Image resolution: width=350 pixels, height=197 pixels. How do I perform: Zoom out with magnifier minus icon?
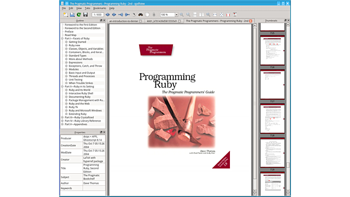(x=188, y=15)
